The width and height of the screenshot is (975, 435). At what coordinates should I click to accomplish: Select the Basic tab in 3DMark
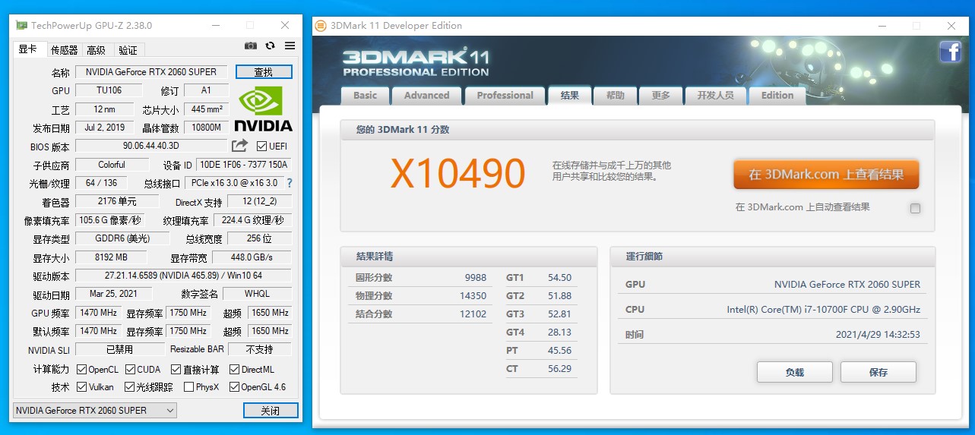pyautogui.click(x=365, y=96)
